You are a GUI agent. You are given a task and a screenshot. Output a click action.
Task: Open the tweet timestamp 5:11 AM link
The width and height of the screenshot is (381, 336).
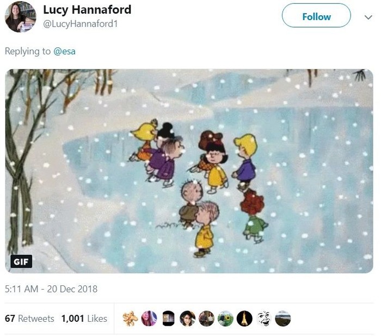(51, 289)
